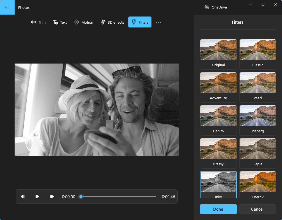Screen dimensions: 282x220
Task: Apply the Original filter
Action: [218, 54]
